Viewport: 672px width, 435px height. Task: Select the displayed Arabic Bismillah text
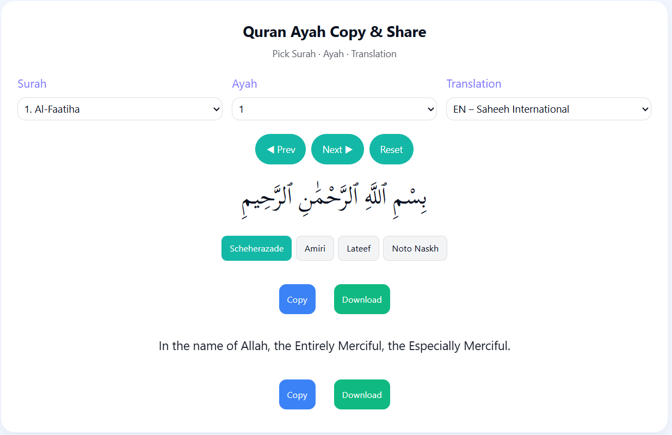[335, 199]
